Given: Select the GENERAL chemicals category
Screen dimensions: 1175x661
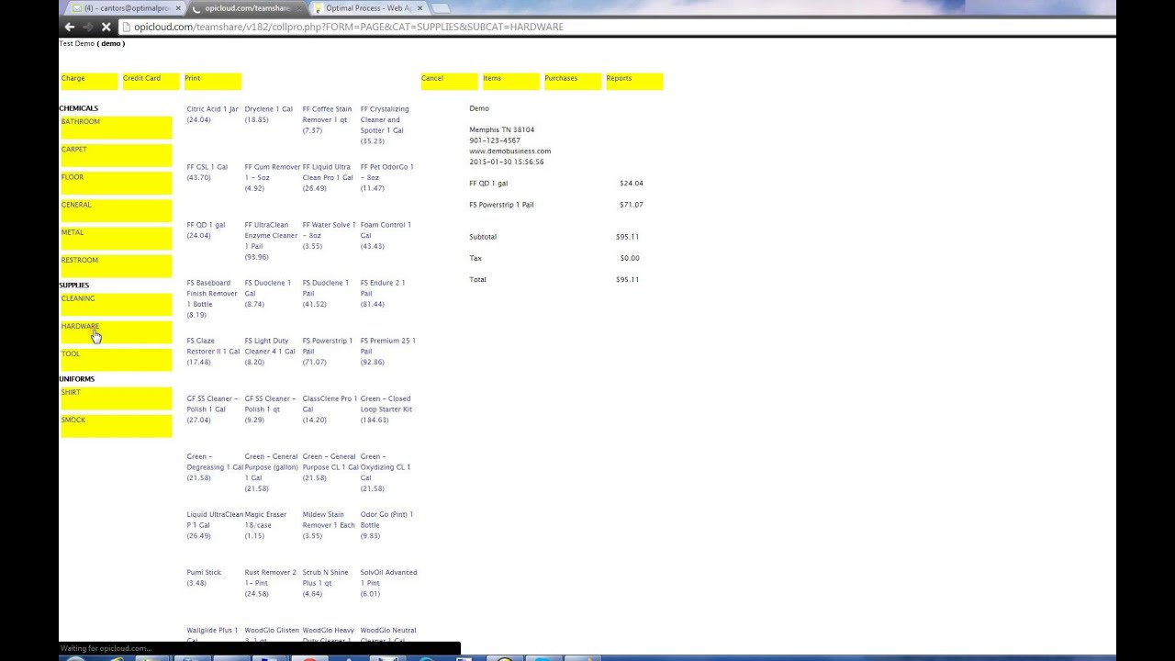Looking at the screenshot, I should tap(116, 209).
